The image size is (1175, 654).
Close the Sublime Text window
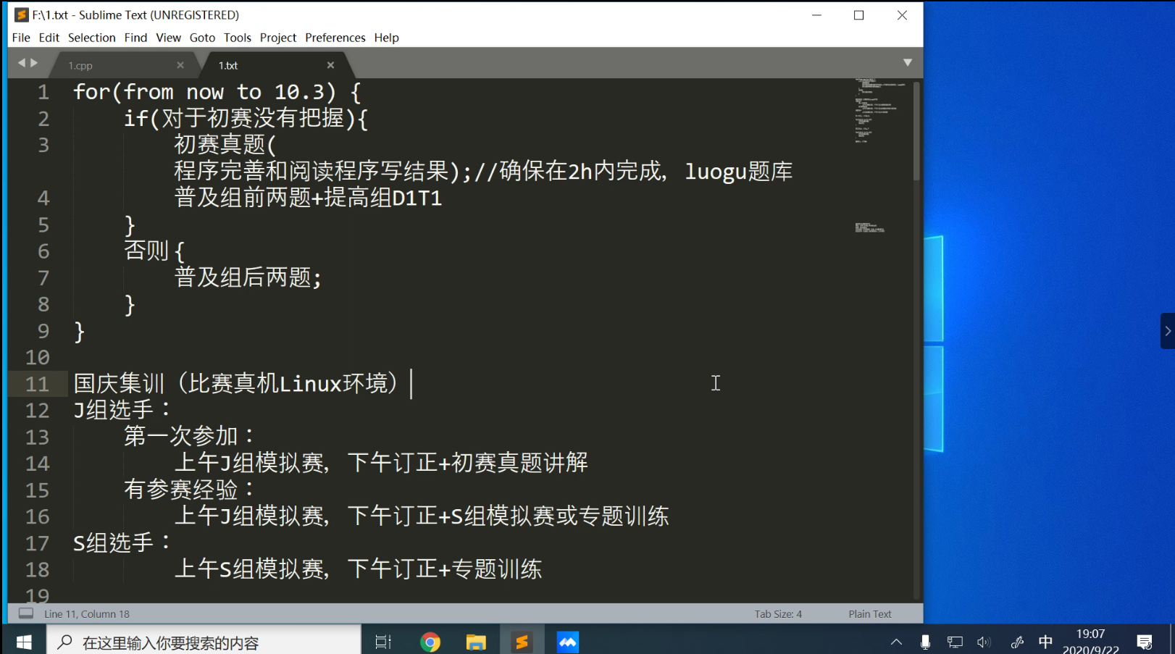tap(902, 15)
